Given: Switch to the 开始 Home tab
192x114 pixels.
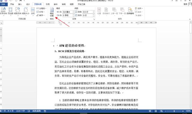Looking at the screenshot, I should [12, 4].
